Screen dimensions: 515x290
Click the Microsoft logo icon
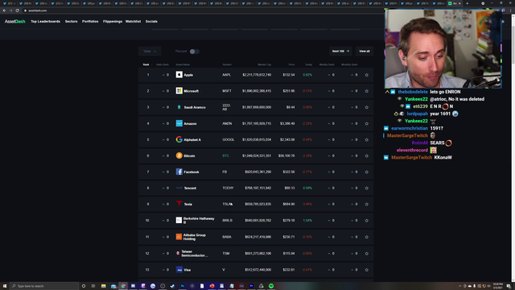pyautogui.click(x=179, y=91)
